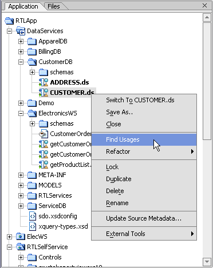Select Close in the context menu
This screenshot has height=268, width=213.
click(x=144, y=124)
